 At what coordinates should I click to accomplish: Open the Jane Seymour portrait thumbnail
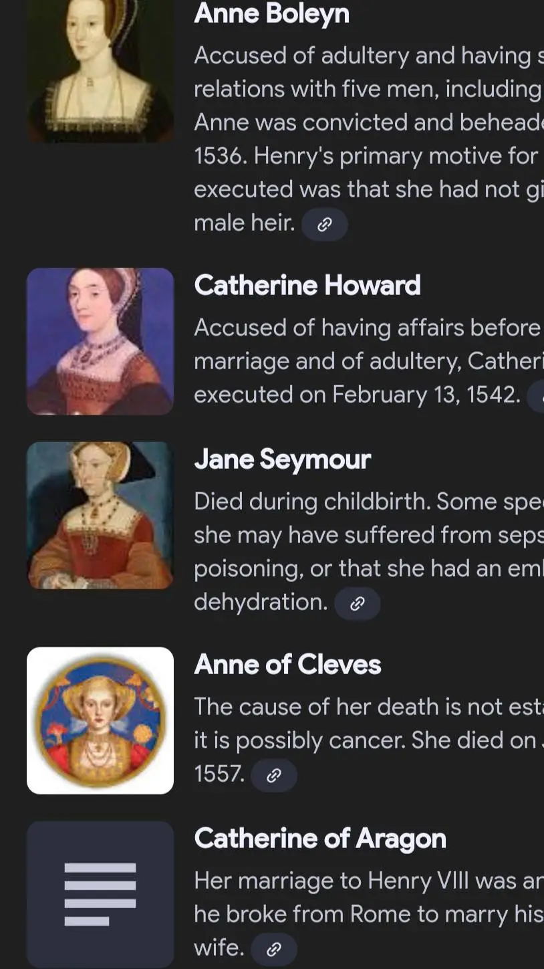(100, 515)
